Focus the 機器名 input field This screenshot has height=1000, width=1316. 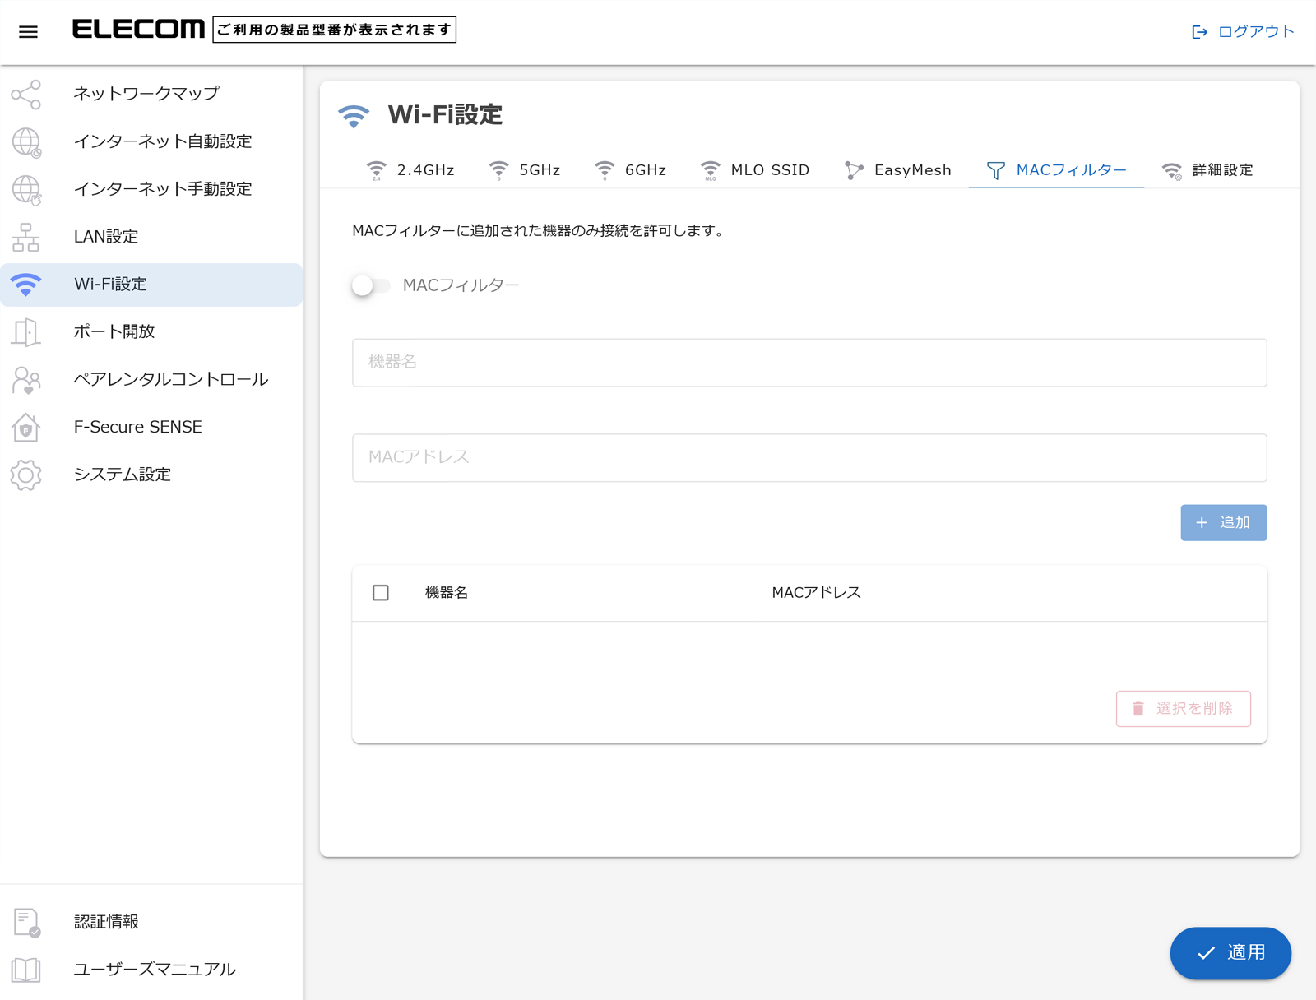click(x=809, y=363)
